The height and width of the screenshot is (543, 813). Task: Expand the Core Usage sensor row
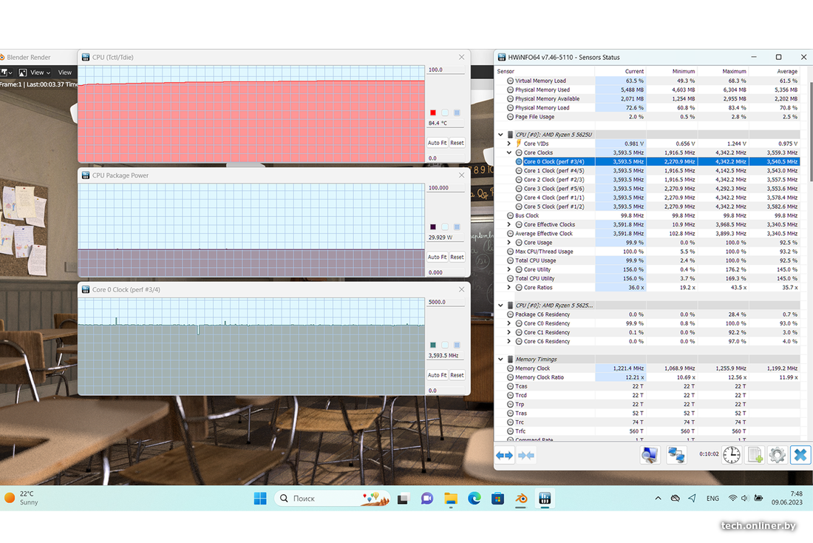[x=509, y=243]
